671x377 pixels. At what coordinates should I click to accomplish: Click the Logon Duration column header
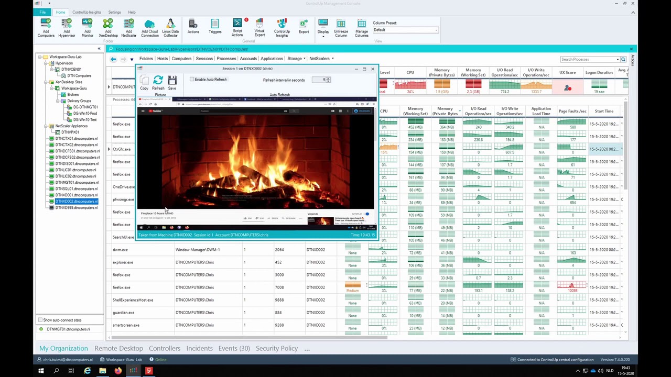pos(599,72)
